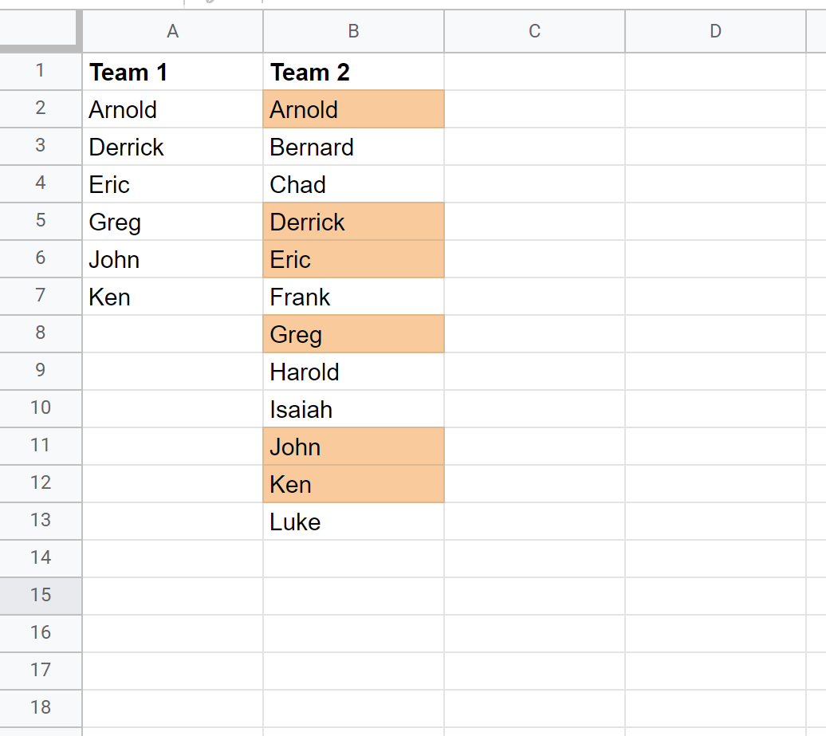Image resolution: width=826 pixels, height=736 pixels.
Task: Click the Isaiah cell
Action: click(x=353, y=410)
